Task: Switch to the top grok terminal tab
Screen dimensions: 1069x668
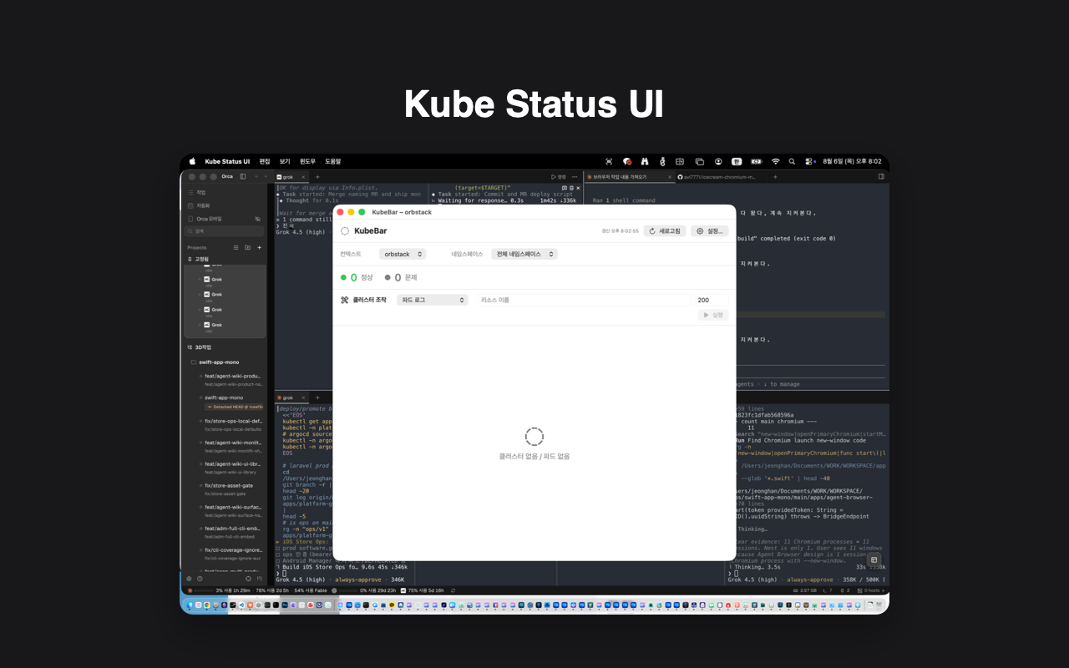Action: click(289, 177)
